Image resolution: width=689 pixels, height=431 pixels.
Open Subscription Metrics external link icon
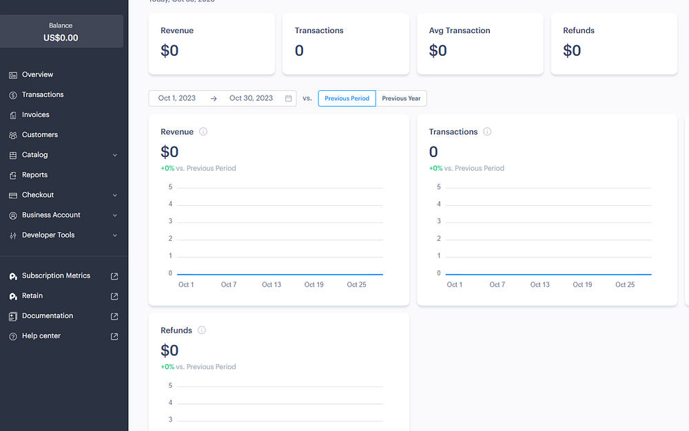[114, 276]
